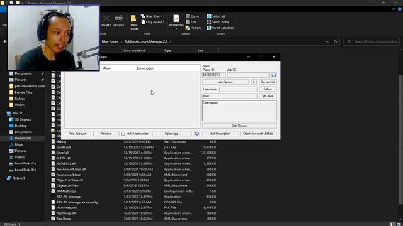Click the Remove button
Image resolution: width=403 pixels, height=226 pixels.
pyautogui.click(x=106, y=134)
